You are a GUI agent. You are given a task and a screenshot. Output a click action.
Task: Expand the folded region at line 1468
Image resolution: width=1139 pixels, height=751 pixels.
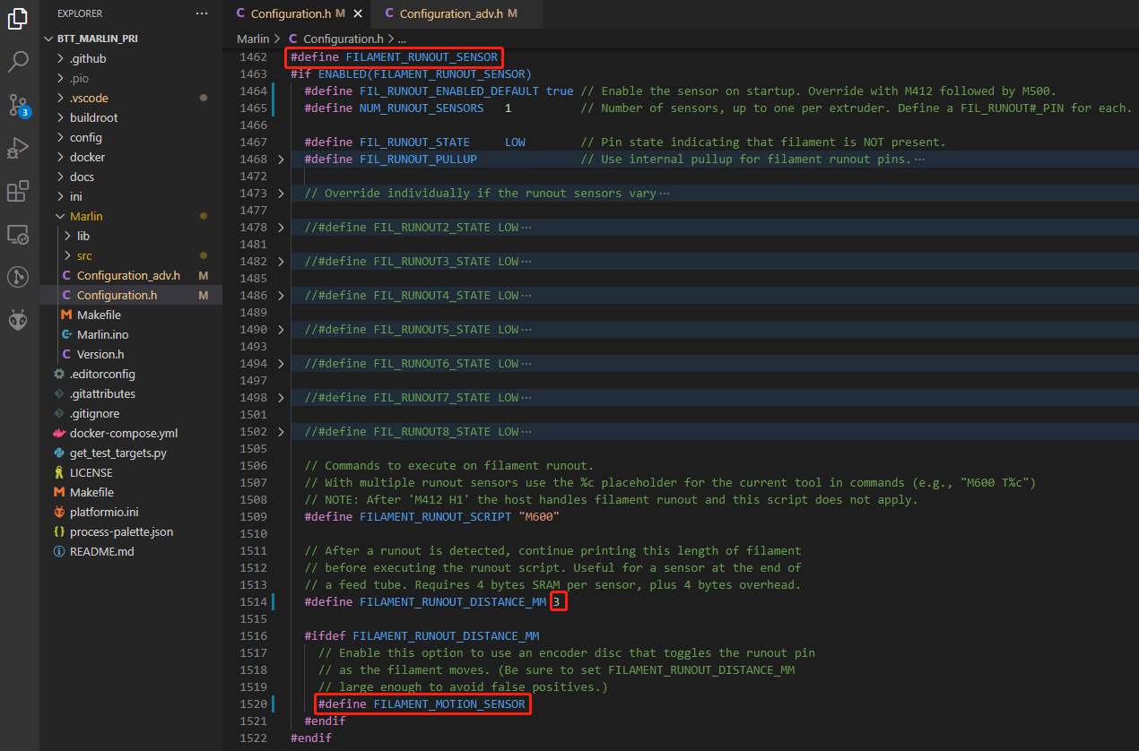(x=281, y=160)
